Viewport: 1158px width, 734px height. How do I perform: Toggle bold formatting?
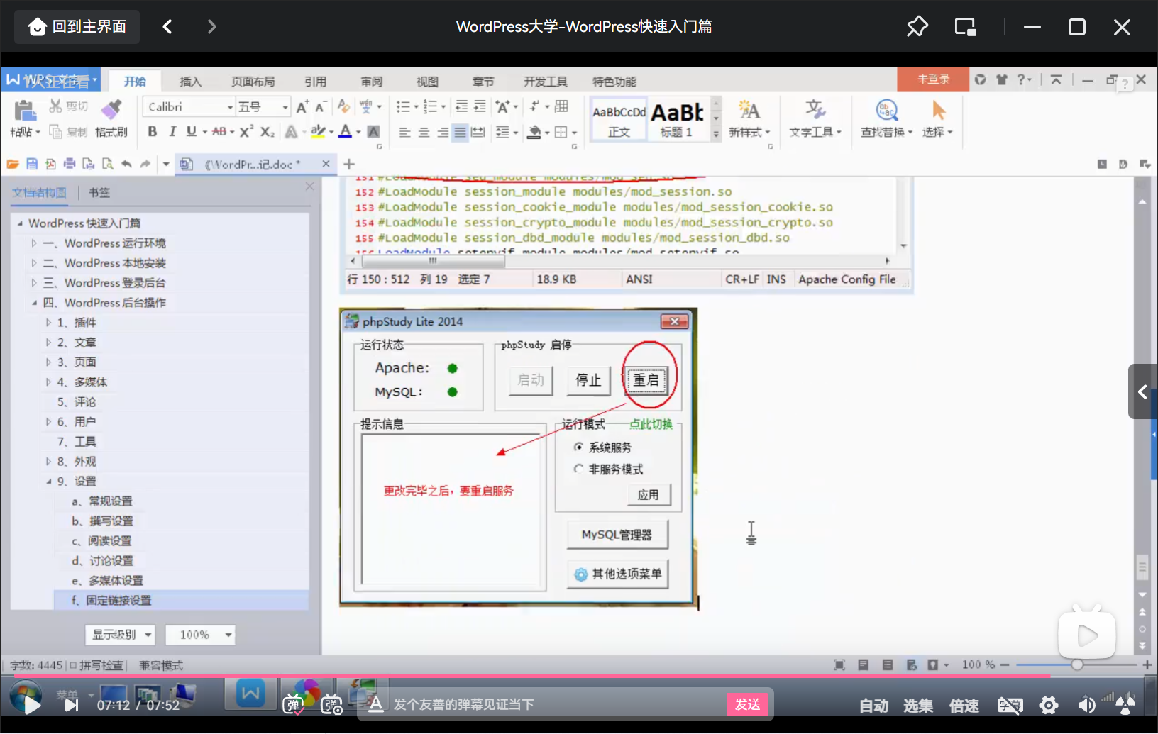click(153, 131)
